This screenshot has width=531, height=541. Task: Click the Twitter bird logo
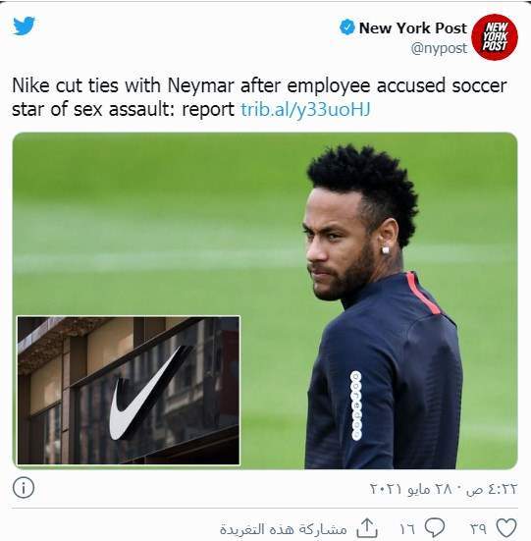(25, 26)
